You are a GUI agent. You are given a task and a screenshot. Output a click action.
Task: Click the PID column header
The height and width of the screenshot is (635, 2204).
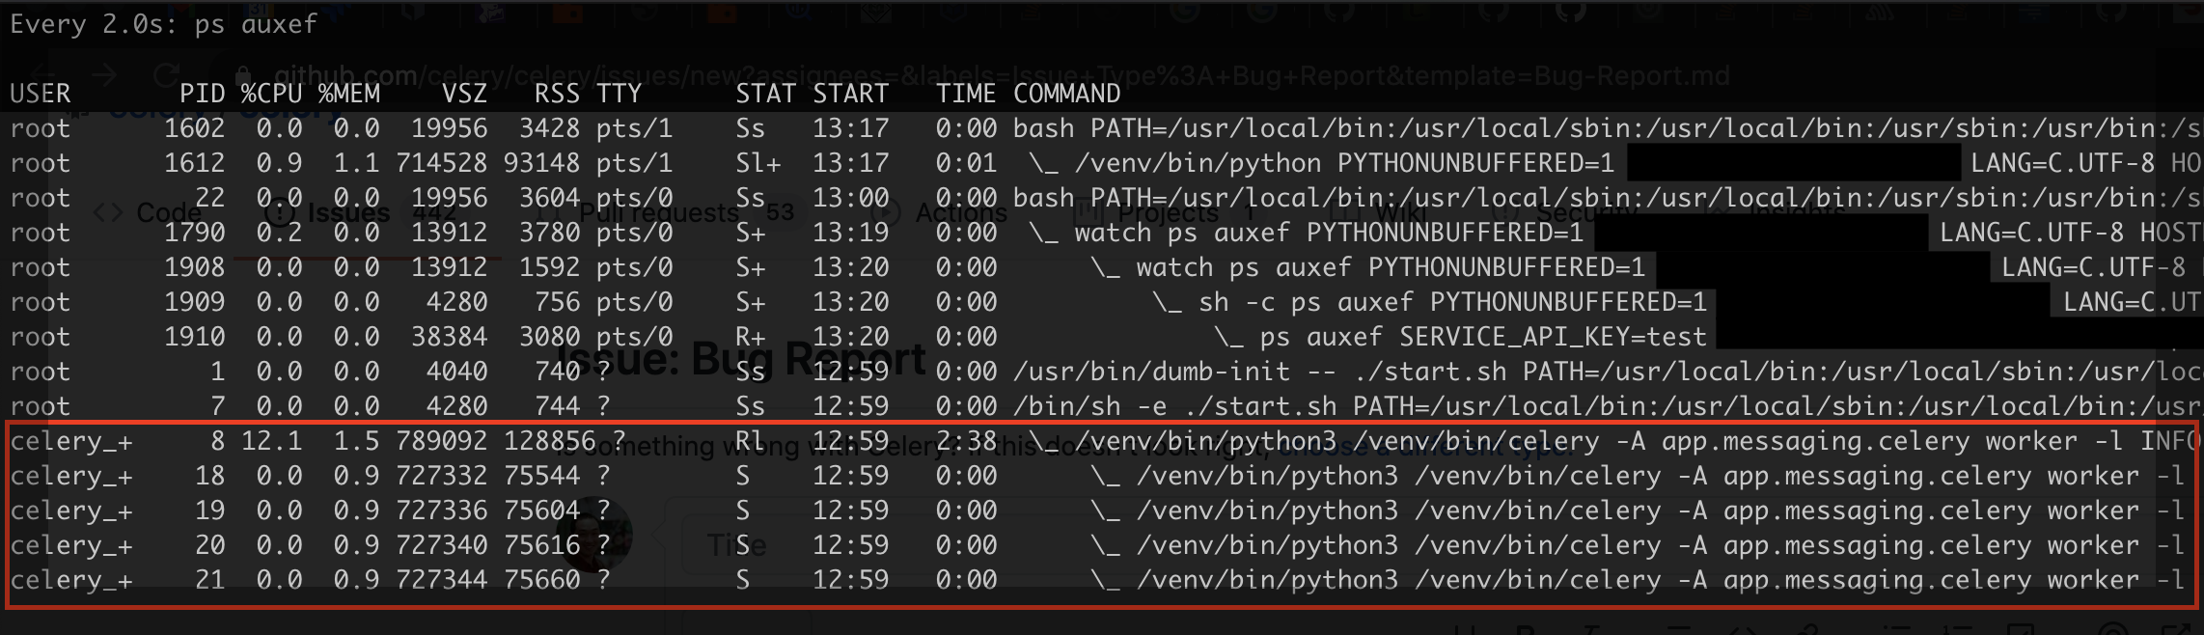click(x=202, y=94)
